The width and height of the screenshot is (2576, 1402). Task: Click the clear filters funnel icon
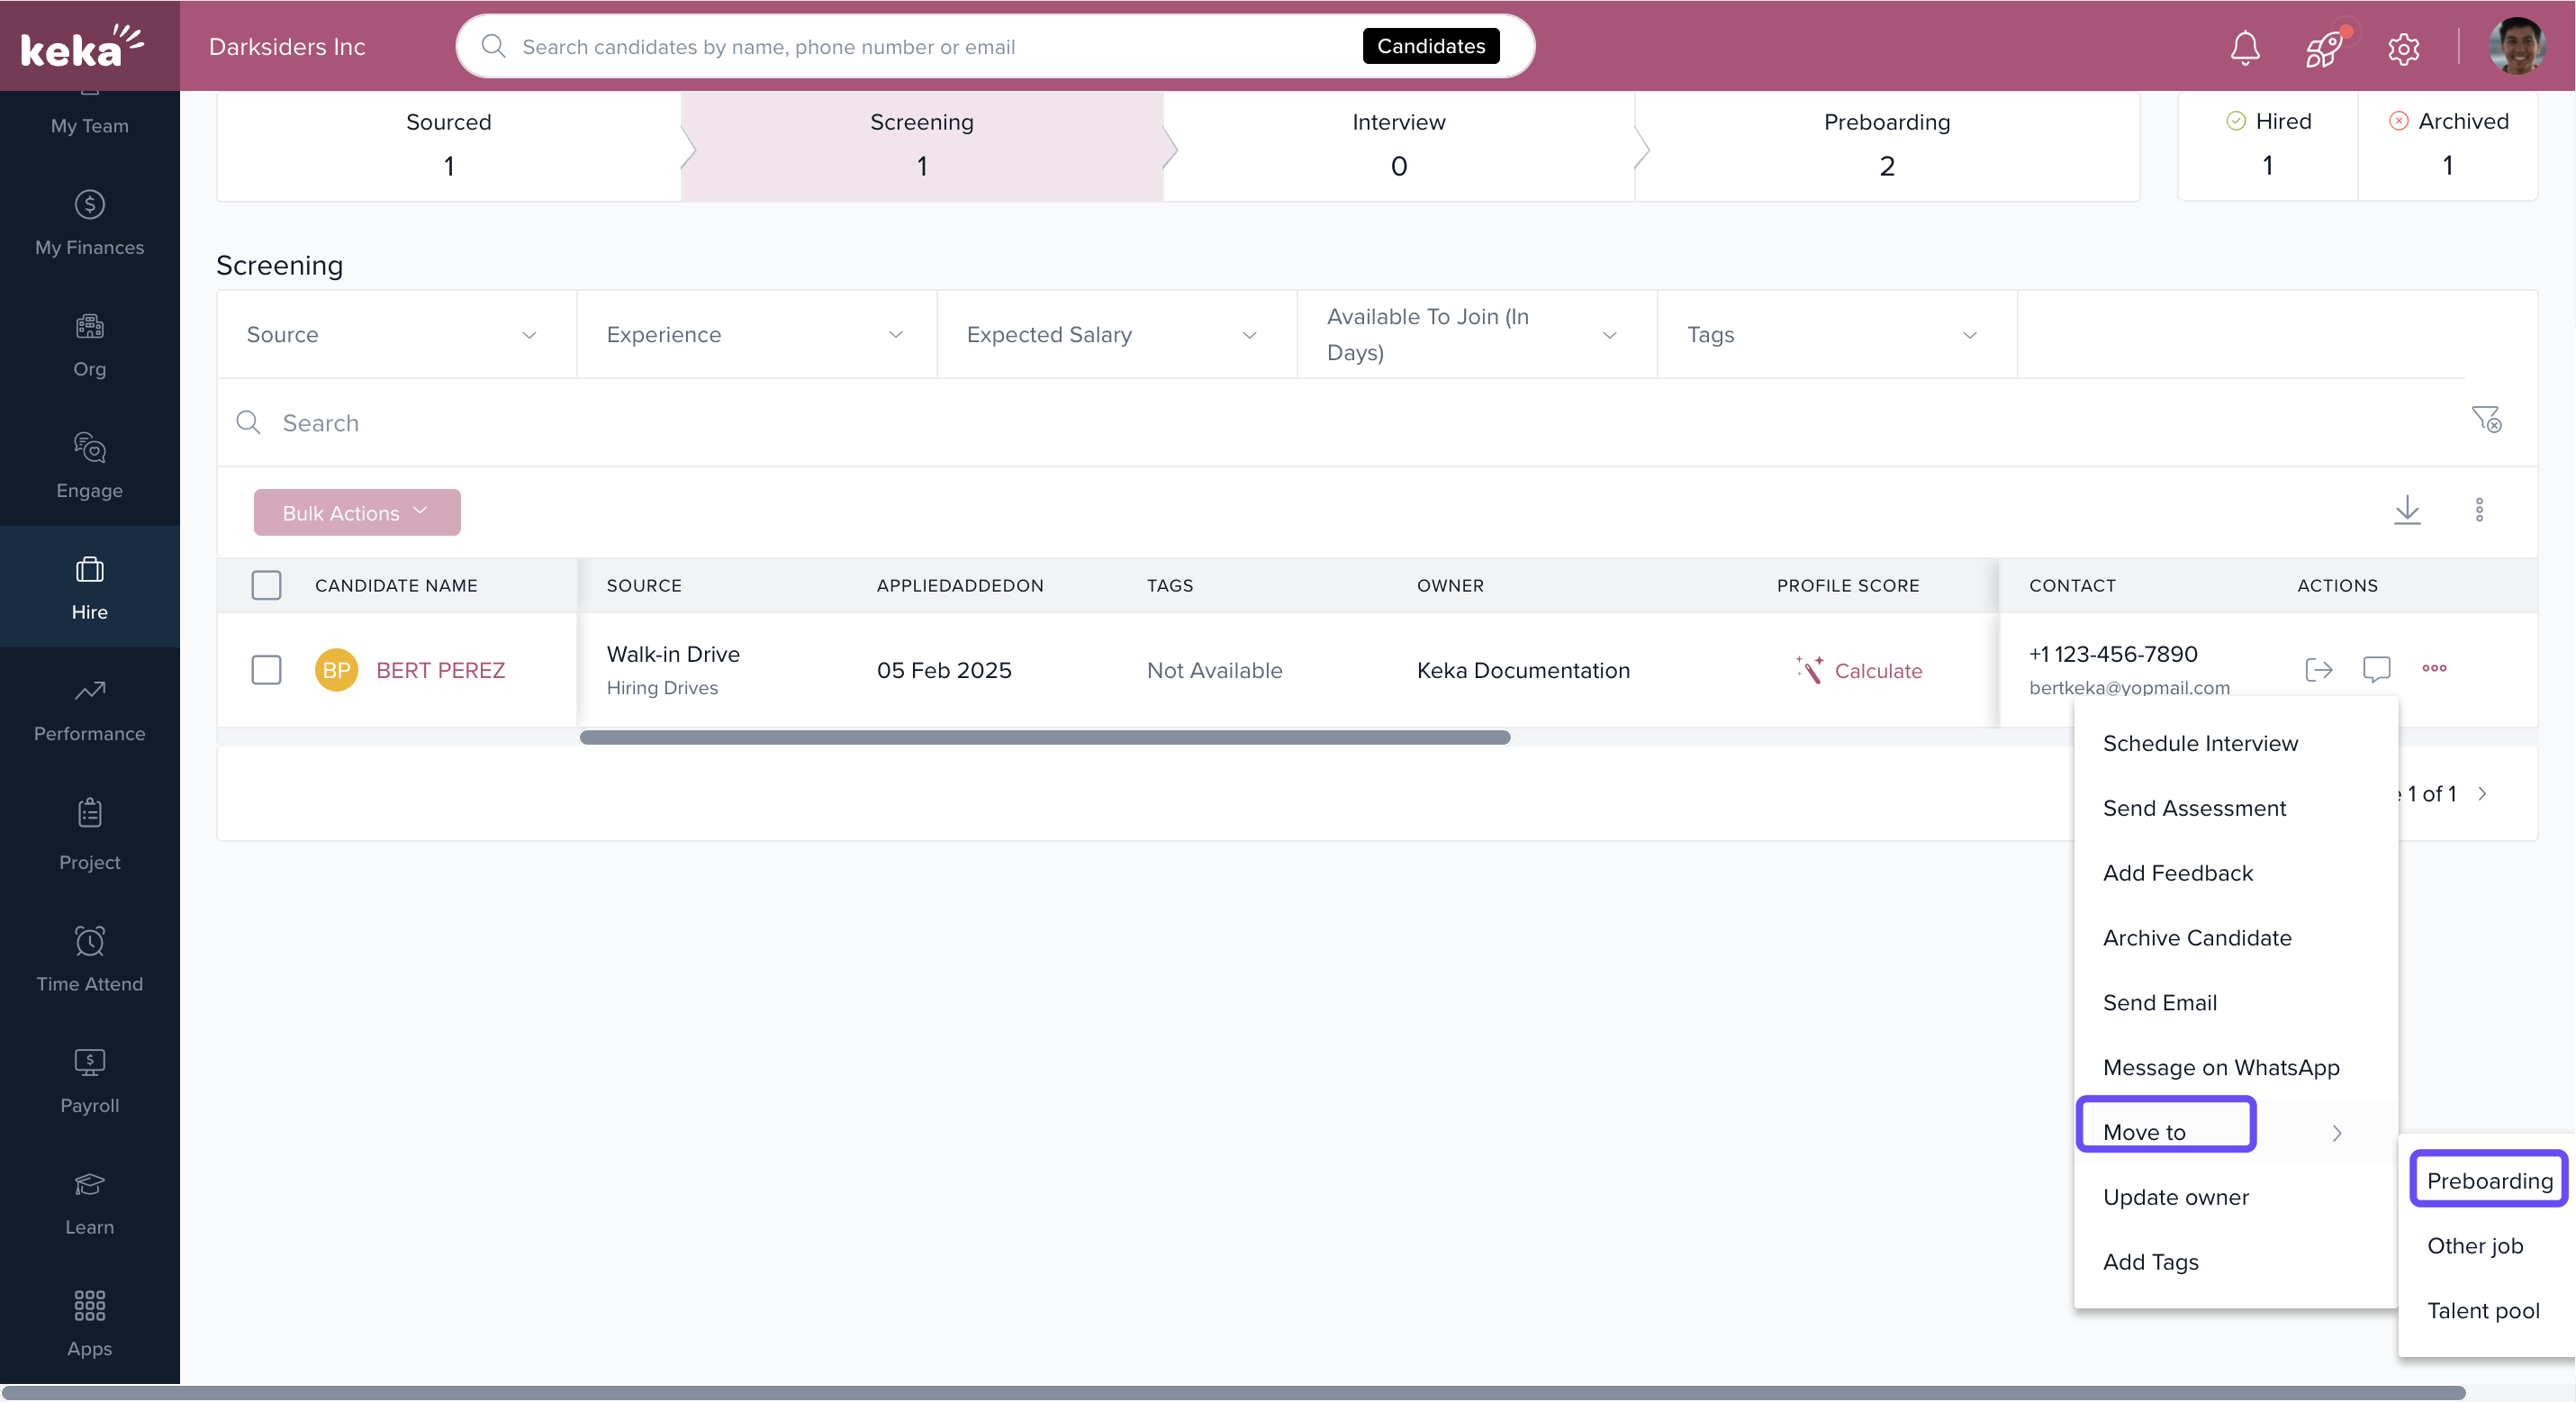tap(2485, 419)
